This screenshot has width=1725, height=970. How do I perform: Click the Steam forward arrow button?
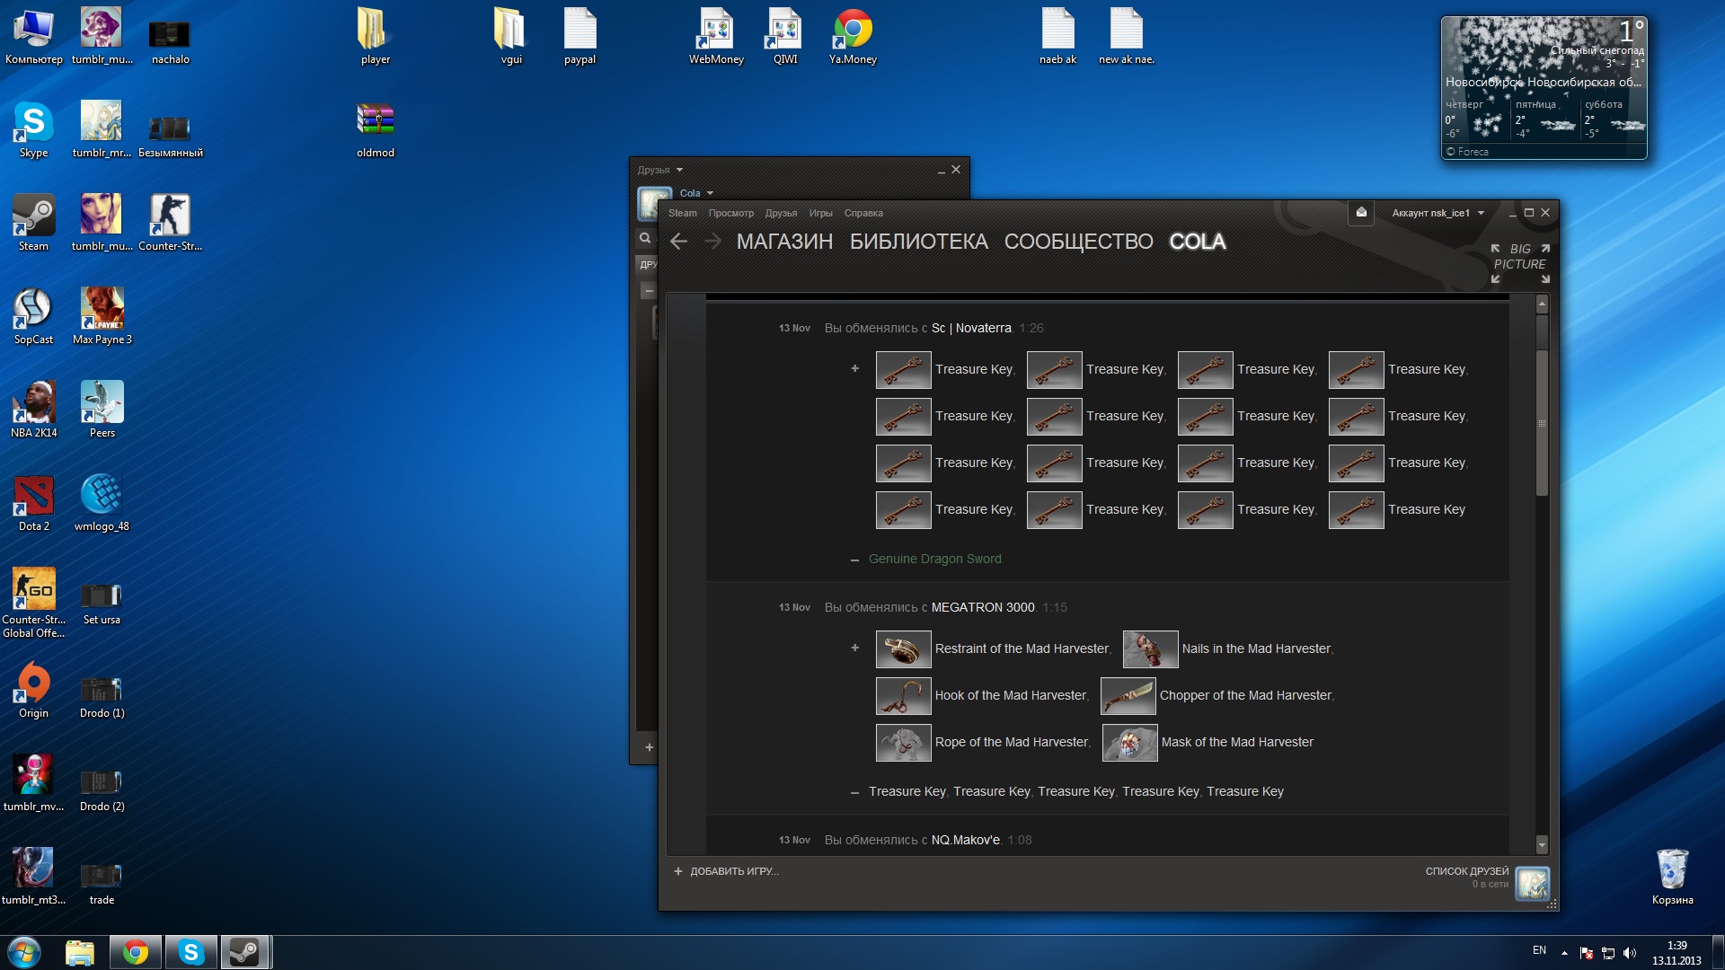click(712, 242)
